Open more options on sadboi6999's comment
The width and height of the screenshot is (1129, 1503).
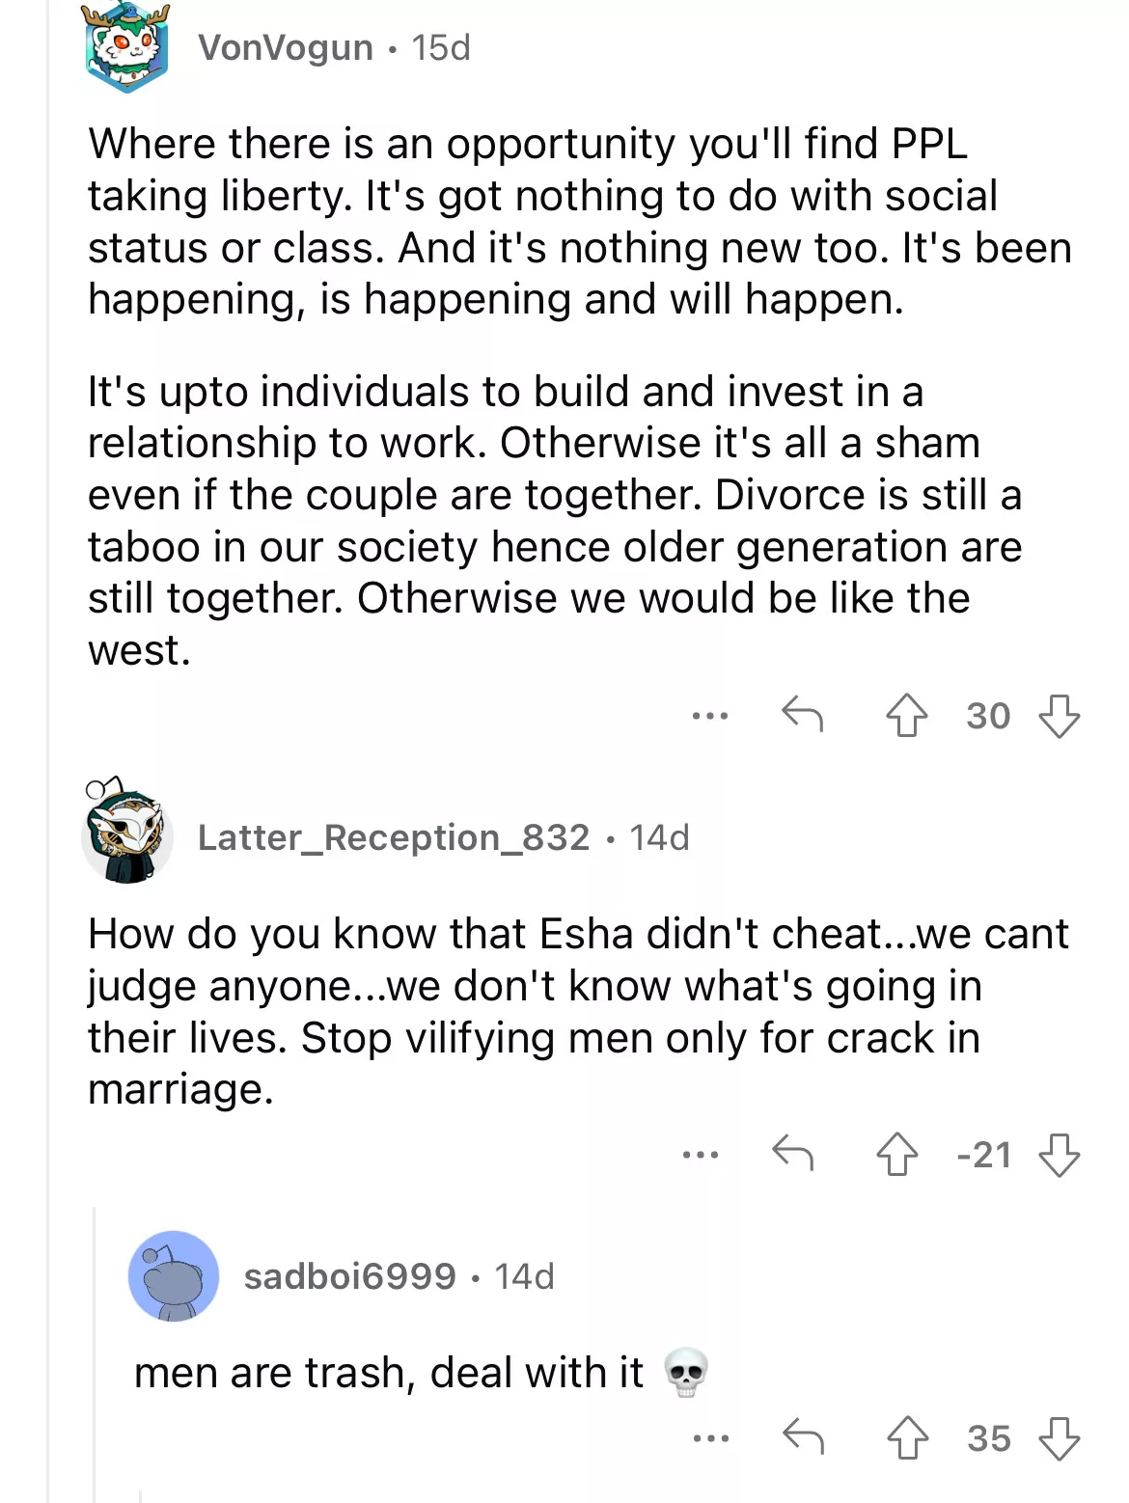click(x=711, y=1438)
